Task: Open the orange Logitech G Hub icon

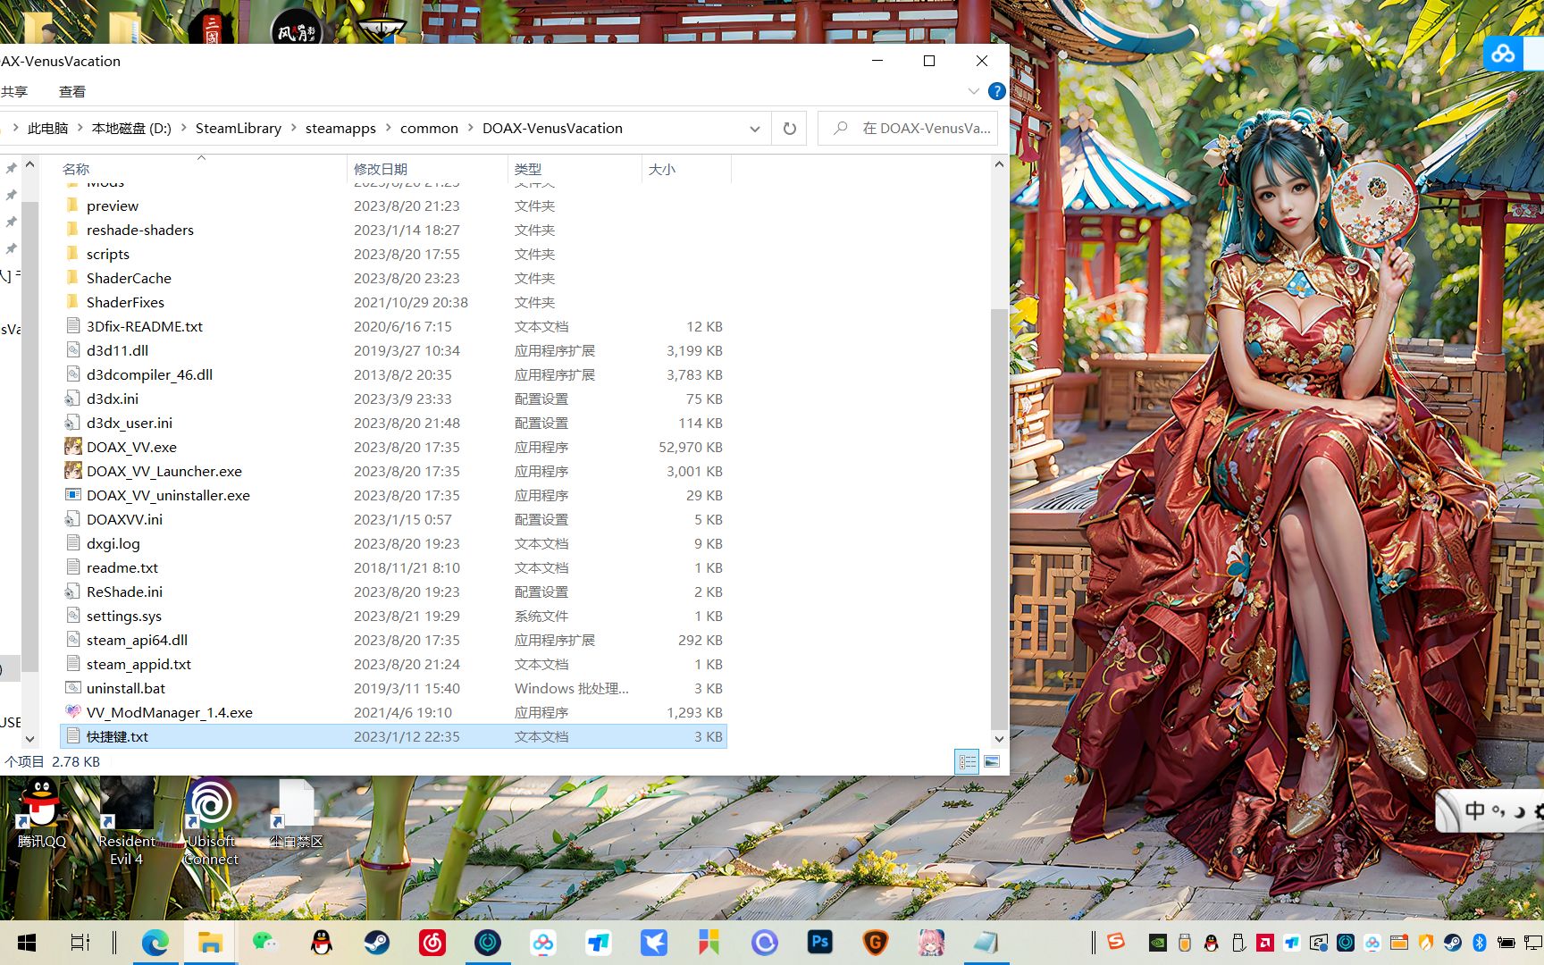Action: tap(875, 942)
